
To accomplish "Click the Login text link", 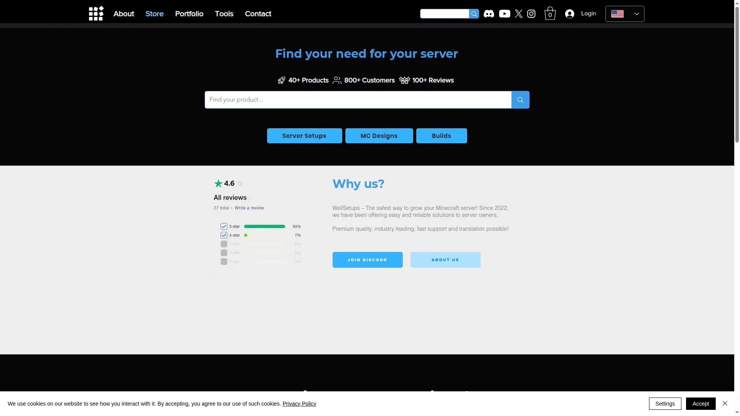I will coord(589,13).
